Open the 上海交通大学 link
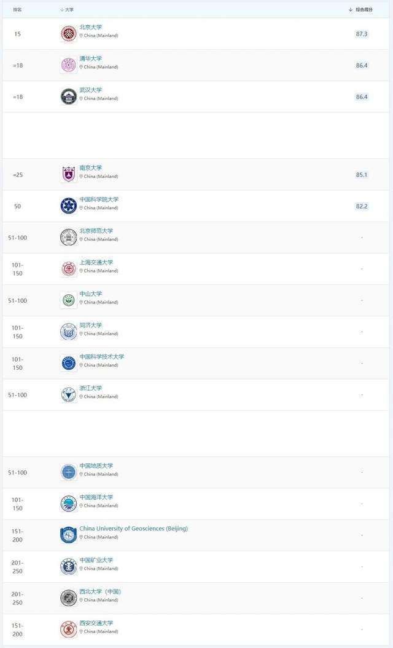The height and width of the screenshot is (648, 393). [96, 262]
